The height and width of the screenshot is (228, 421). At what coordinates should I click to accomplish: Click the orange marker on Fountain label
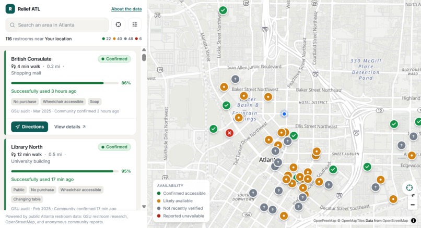click(x=239, y=118)
